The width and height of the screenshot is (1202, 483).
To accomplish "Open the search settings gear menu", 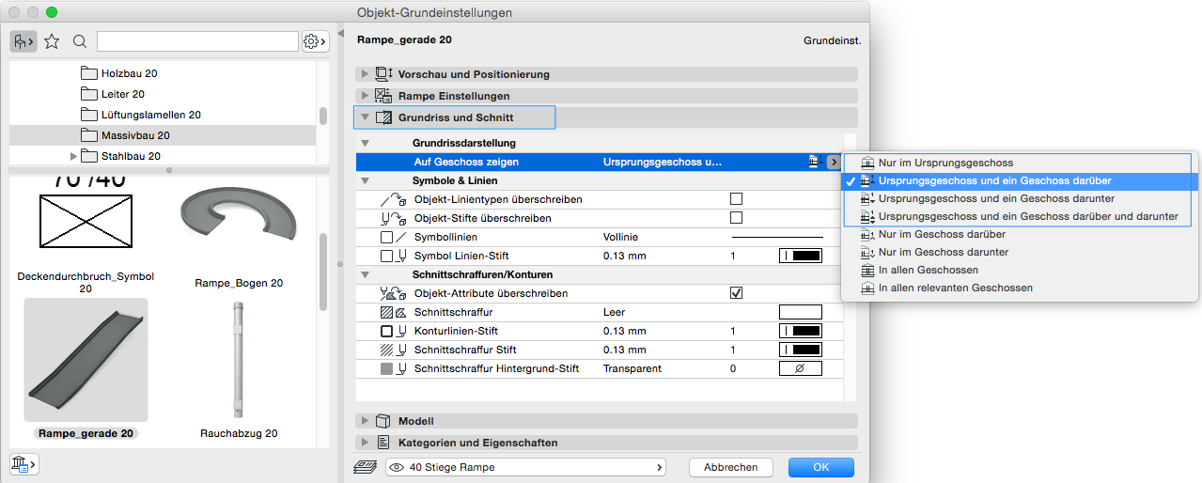I will 315,41.
